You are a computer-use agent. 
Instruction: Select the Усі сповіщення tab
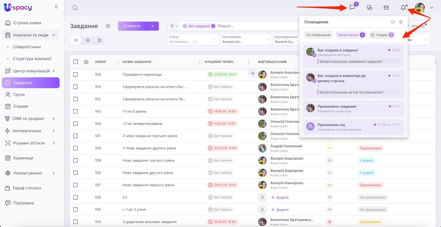(x=318, y=35)
